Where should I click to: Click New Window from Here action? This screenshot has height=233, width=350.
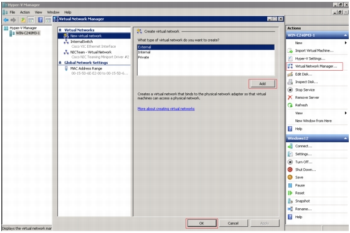[x=313, y=121]
